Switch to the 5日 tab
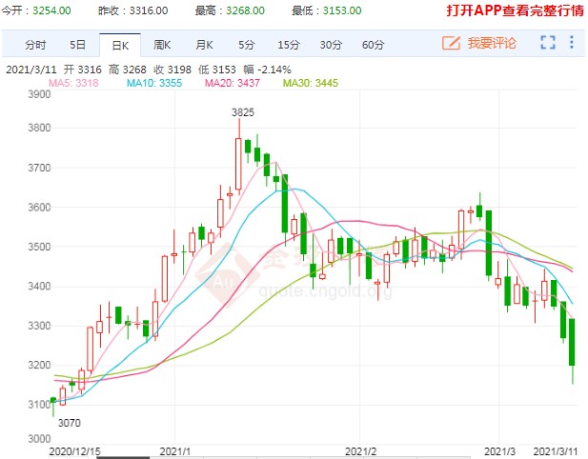The image size is (588, 459). (x=77, y=45)
